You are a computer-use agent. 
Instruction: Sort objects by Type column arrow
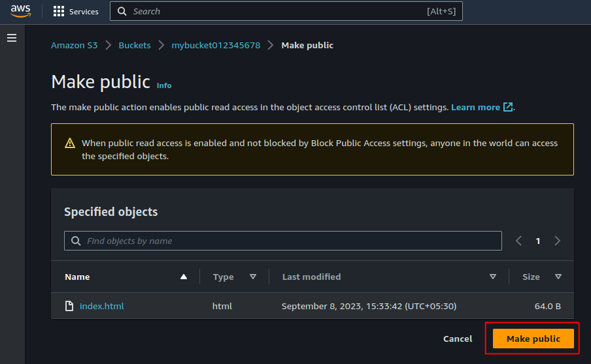tap(253, 277)
